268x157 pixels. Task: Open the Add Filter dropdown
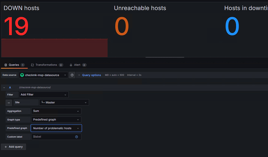[44, 94]
